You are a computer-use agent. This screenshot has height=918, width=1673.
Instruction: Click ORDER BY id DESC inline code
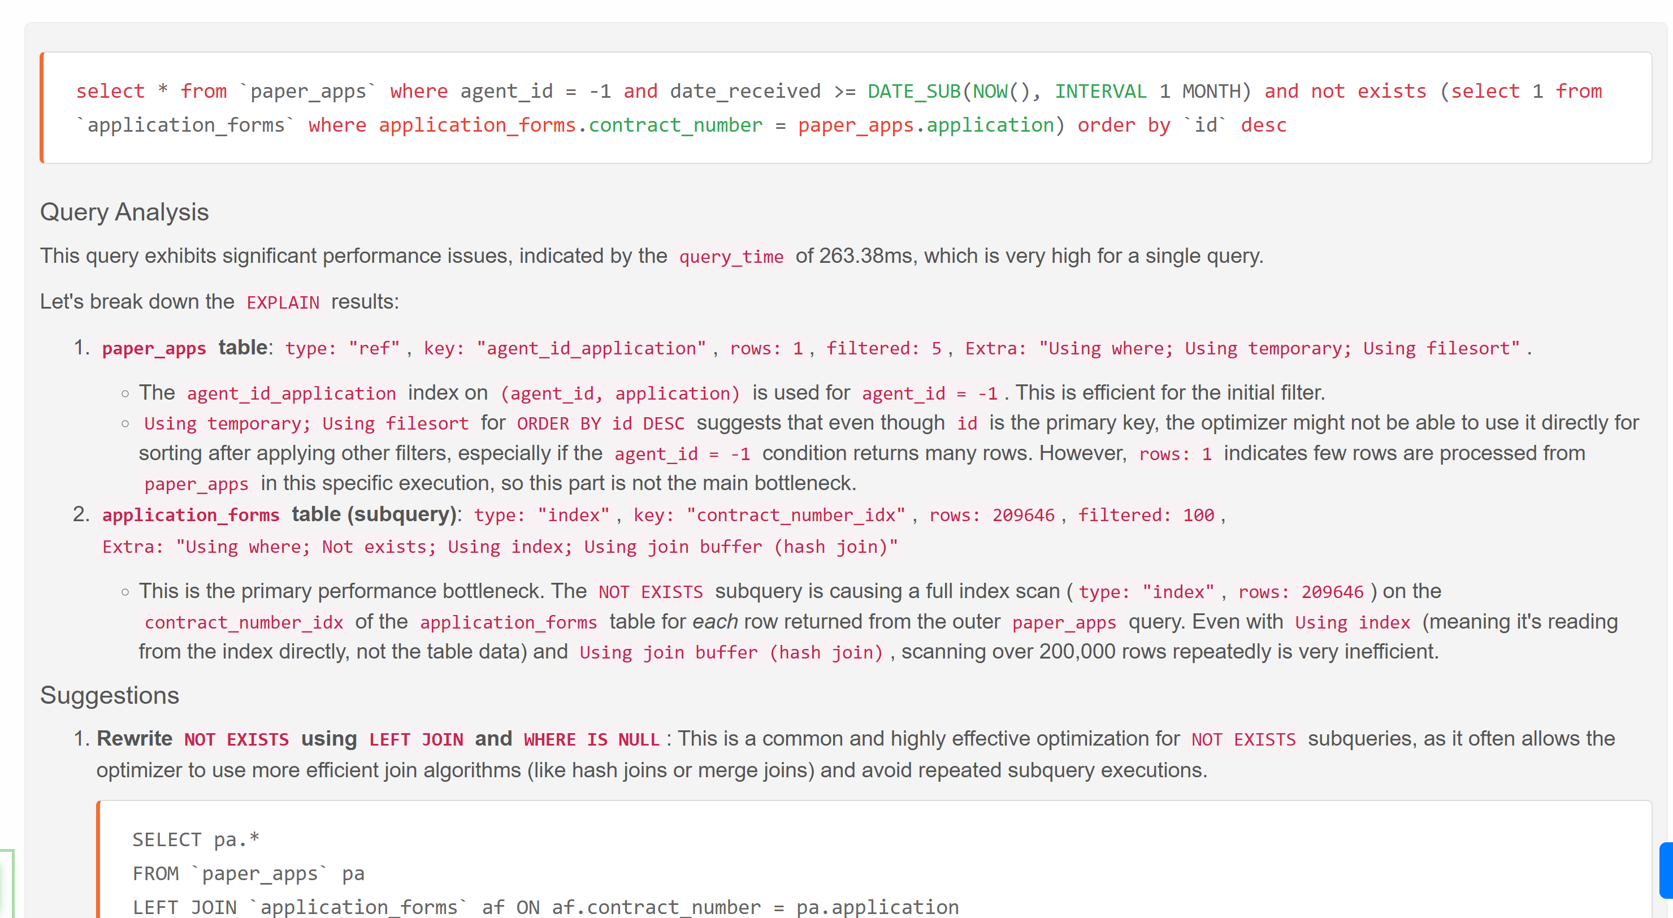(600, 423)
